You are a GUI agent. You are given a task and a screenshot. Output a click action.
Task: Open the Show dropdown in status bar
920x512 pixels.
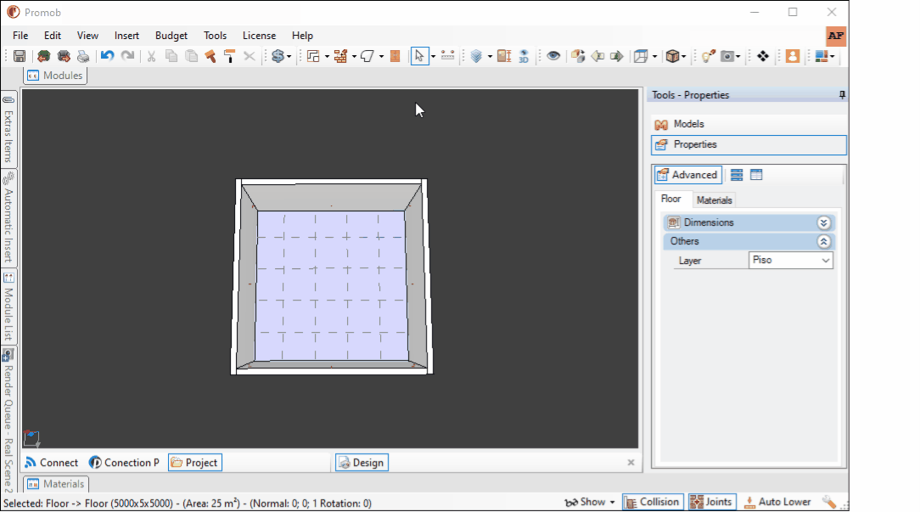tap(590, 502)
